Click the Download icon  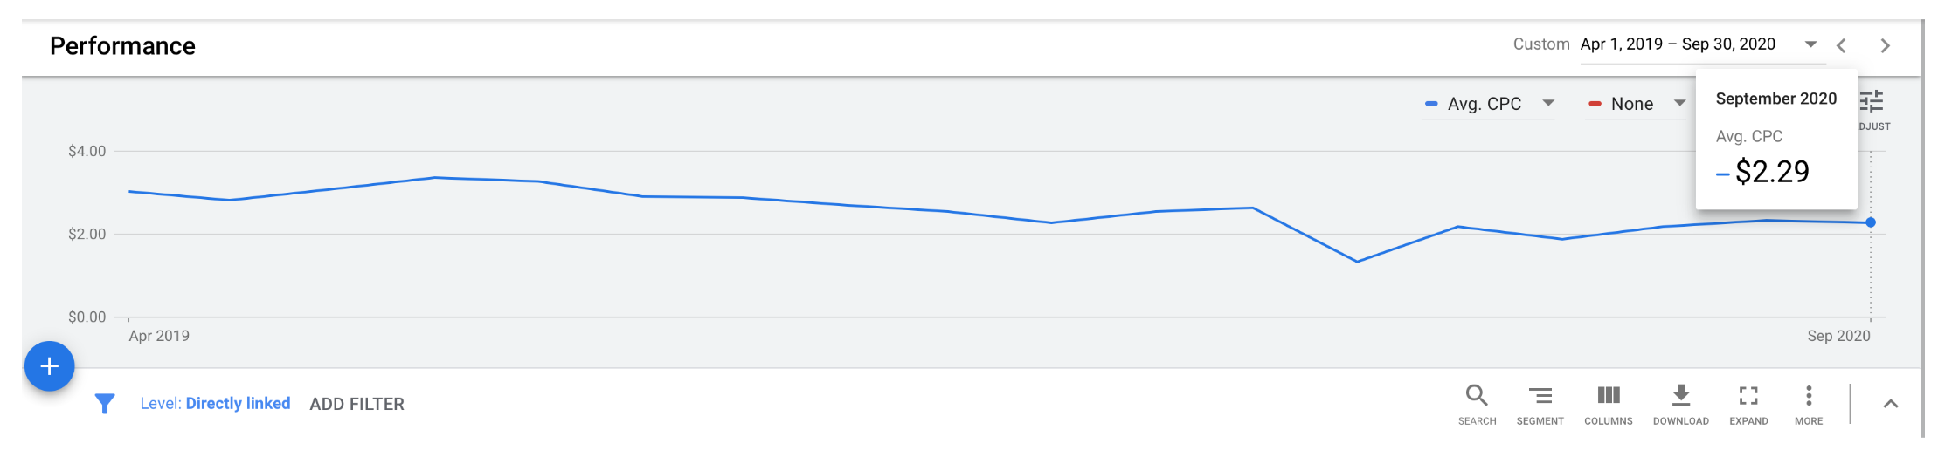1680,397
